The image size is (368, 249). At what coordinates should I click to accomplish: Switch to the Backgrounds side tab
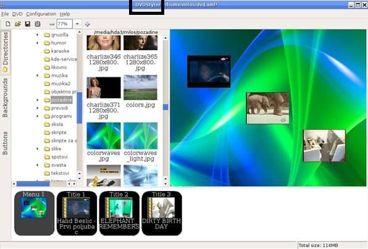click(5, 98)
